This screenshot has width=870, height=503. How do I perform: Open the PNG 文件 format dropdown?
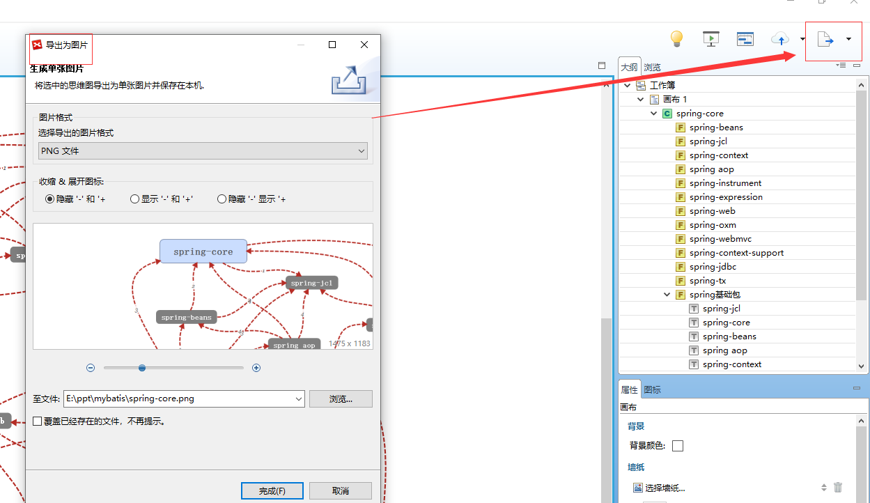click(x=203, y=151)
